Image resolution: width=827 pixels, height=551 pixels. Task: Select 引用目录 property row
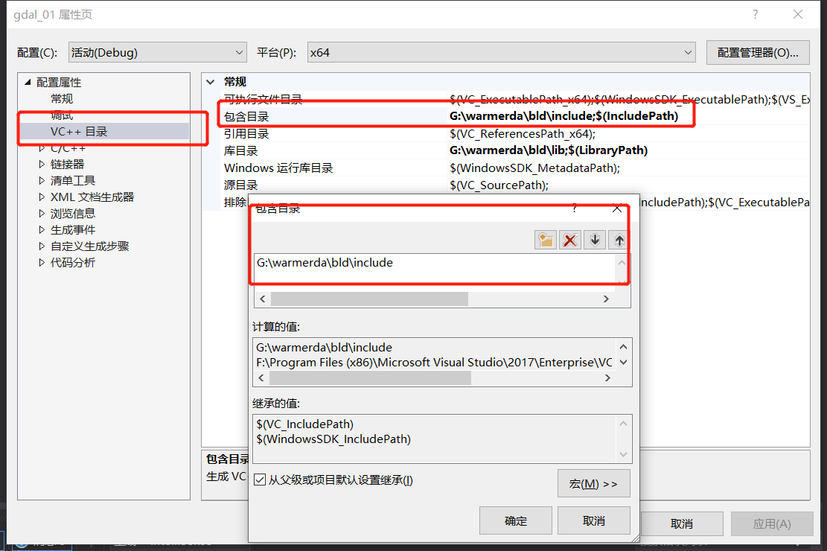click(x=514, y=133)
